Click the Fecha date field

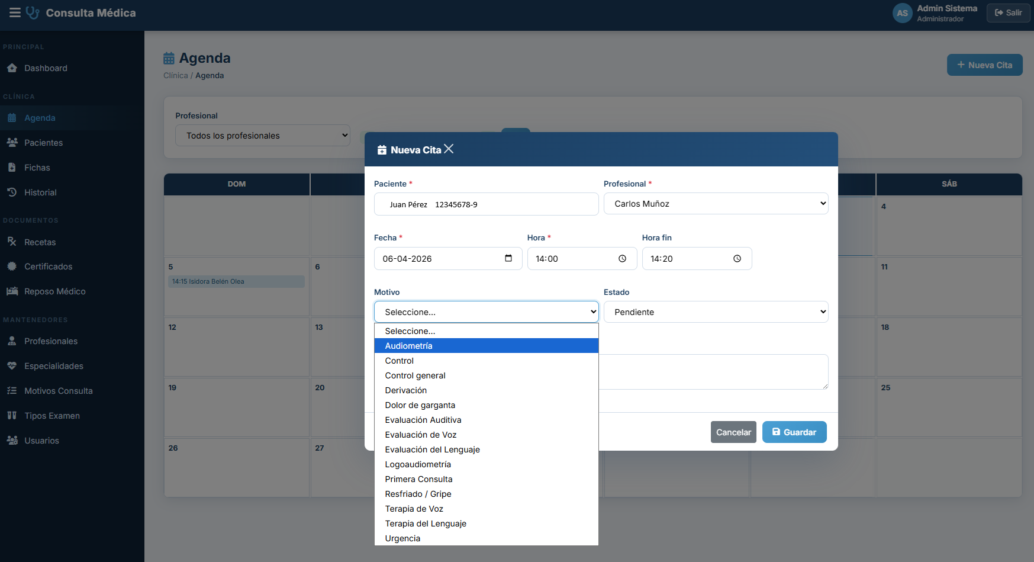(x=448, y=259)
